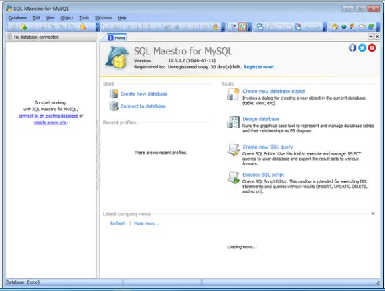Toggle the highlighted orange sort toolbar icon
This screenshot has height=291, width=385.
[x=242, y=27]
